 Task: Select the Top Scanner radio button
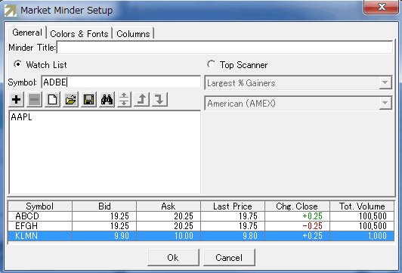pyautogui.click(x=212, y=64)
